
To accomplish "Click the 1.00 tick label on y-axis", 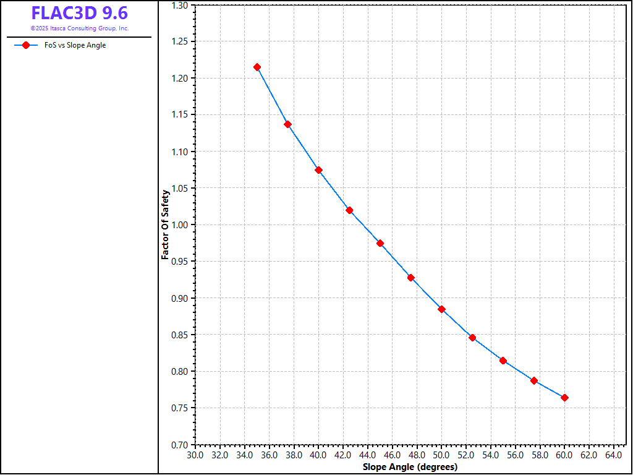I will 180,225.
